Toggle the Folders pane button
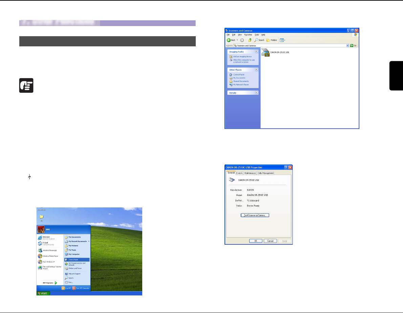403x313 pixels. click(272, 40)
